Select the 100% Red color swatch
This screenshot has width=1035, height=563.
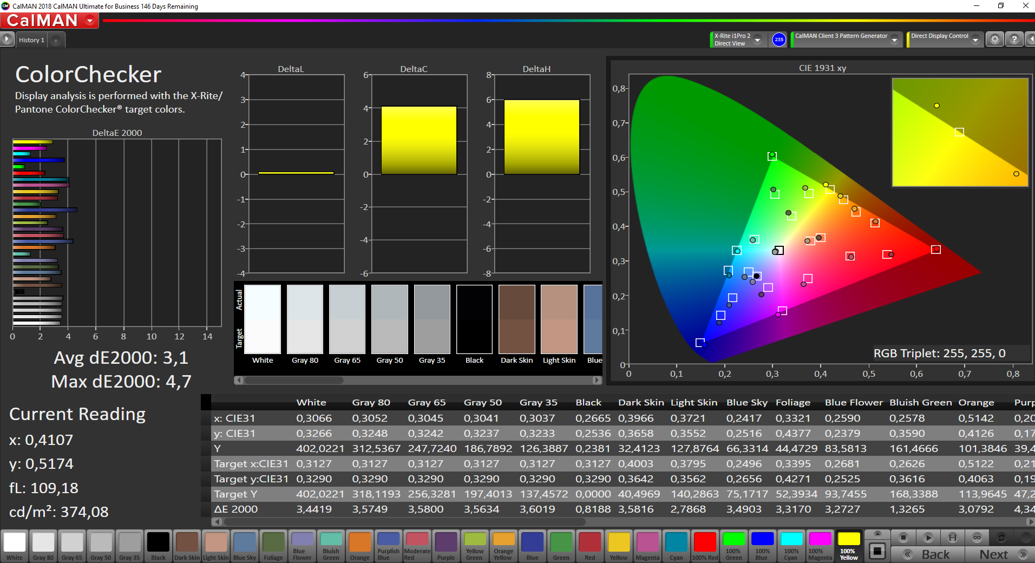click(x=705, y=546)
